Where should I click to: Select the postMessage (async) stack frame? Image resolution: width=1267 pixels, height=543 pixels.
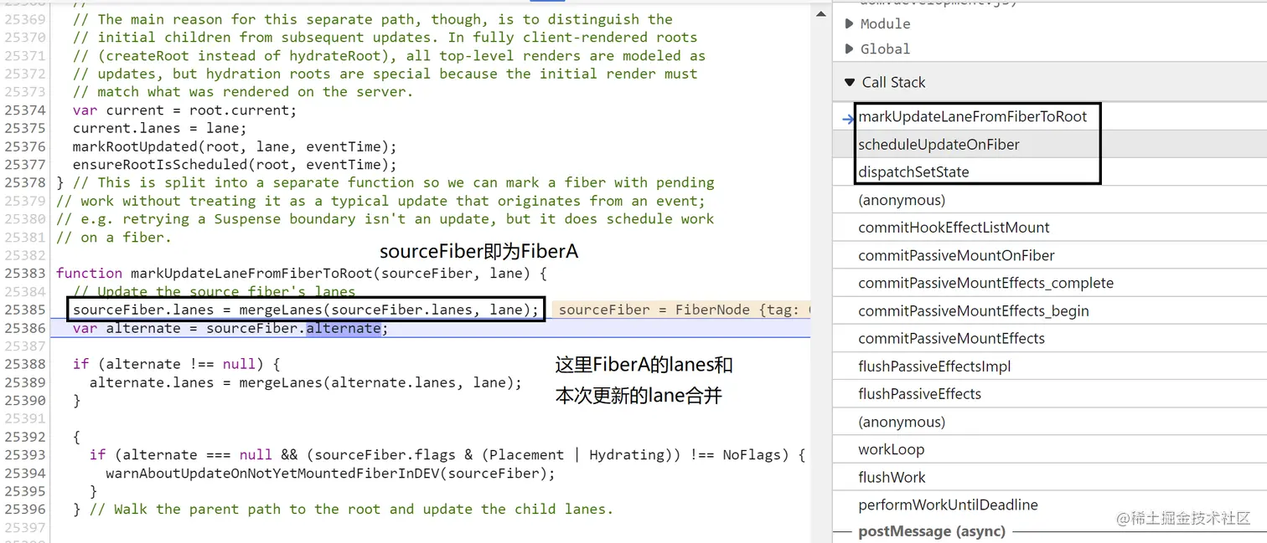click(930, 530)
